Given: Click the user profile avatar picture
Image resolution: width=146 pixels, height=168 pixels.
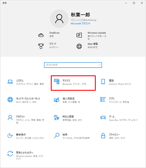Looking at the screenshot, I should 59,19.
